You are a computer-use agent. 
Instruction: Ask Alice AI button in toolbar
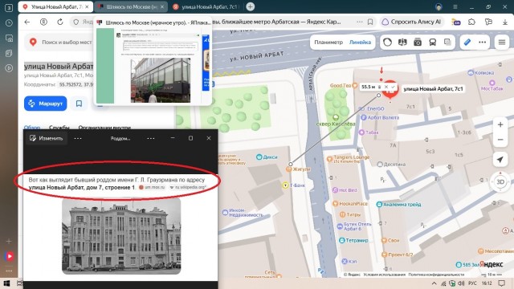(411, 22)
